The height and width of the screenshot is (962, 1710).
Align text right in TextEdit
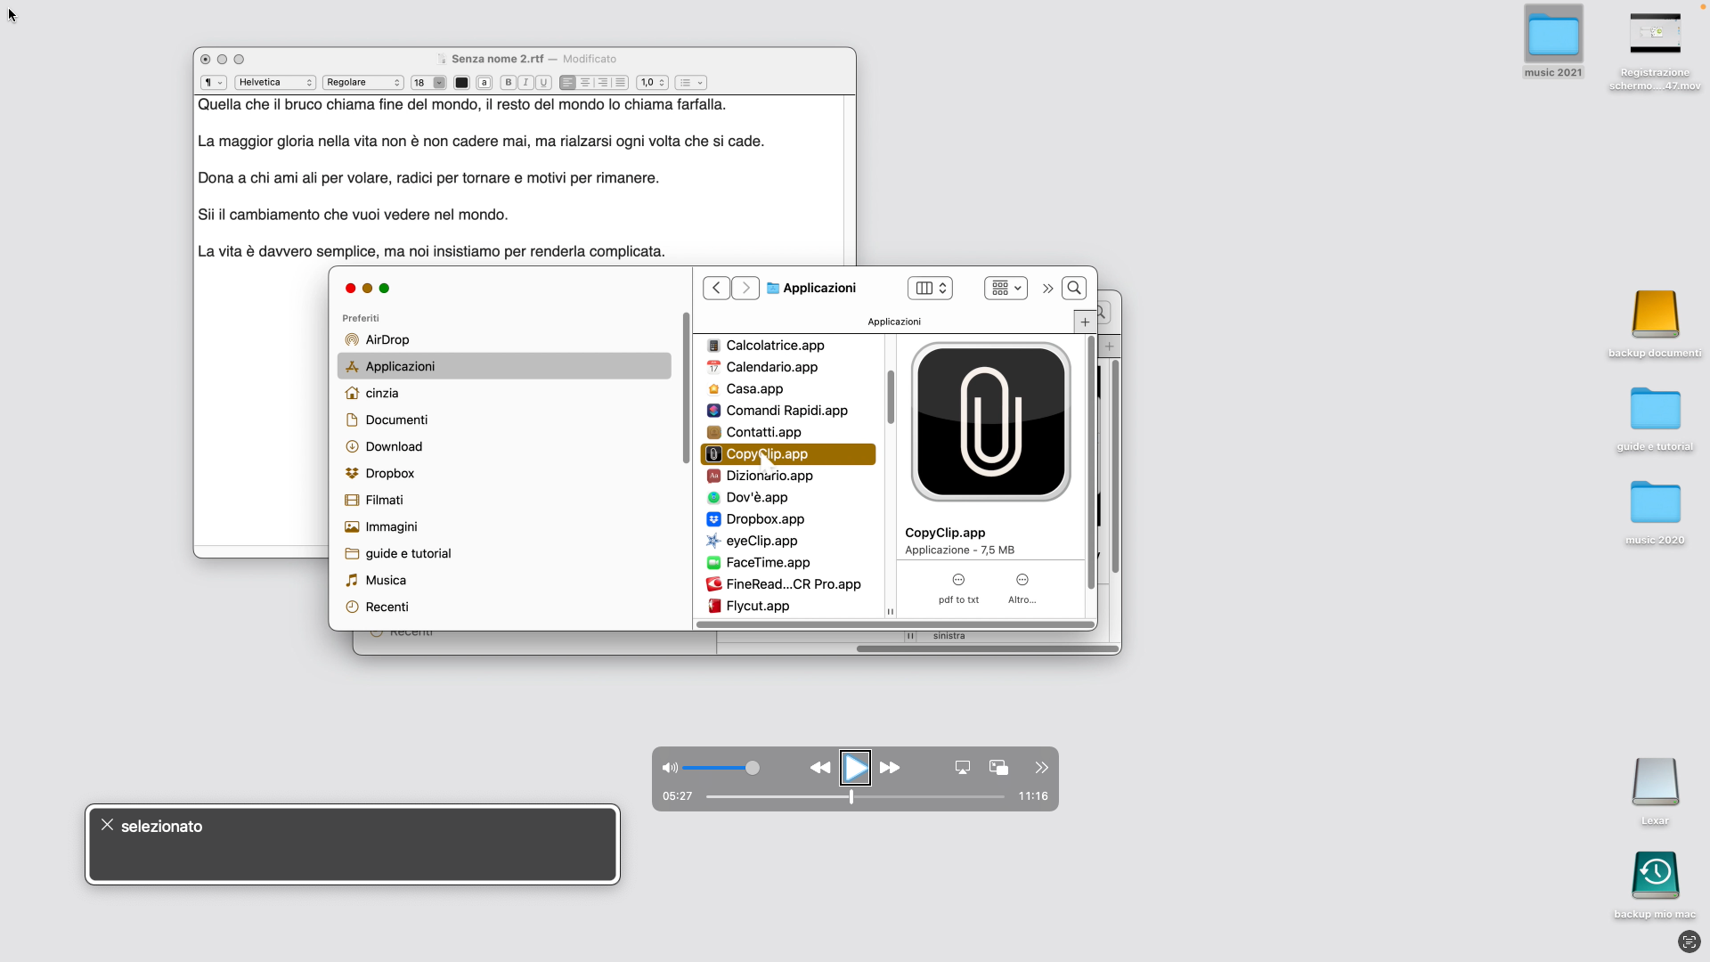pyautogui.click(x=603, y=83)
